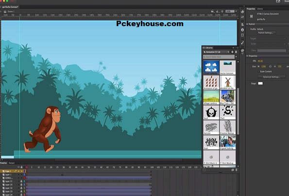Screen dimensions: 289x196
Task: Switch to the Properties tab
Action: [251, 9]
